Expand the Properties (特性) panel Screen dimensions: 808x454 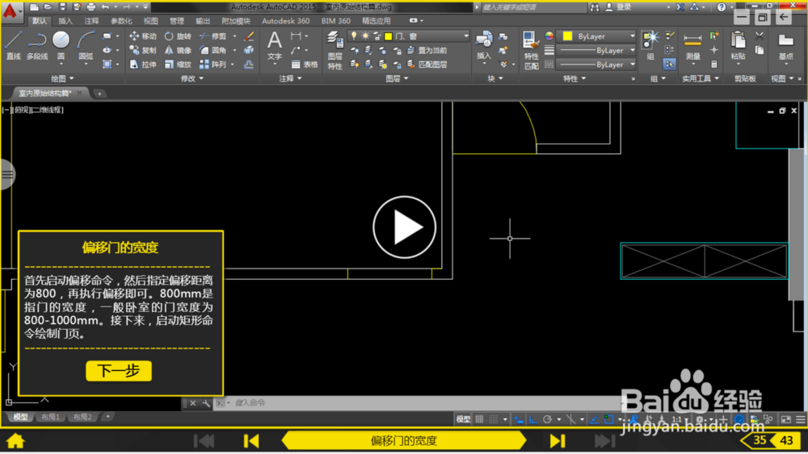(574, 78)
